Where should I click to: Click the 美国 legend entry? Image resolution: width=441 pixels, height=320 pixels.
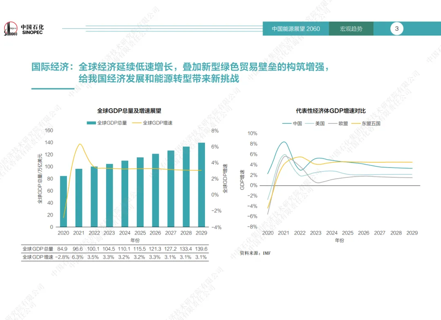[315, 123]
